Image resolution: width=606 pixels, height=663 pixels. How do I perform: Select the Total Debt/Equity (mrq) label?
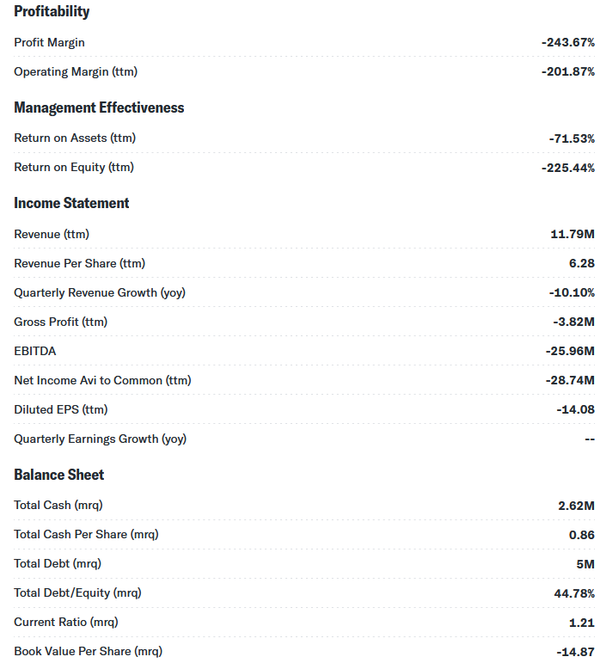coord(77,592)
